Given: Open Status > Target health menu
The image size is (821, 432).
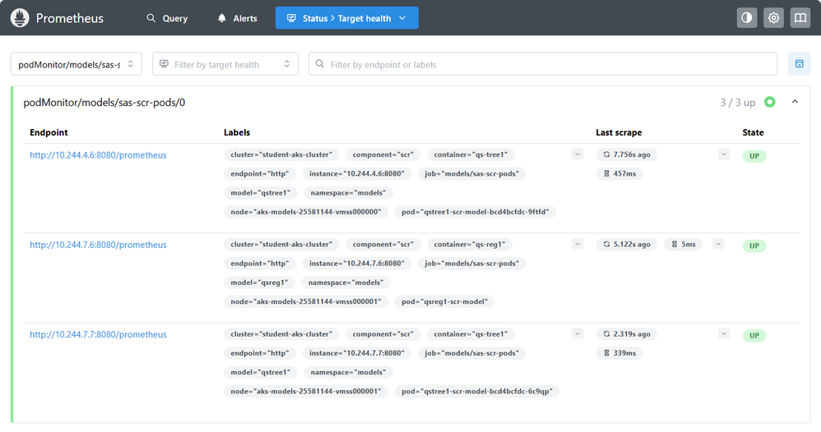Looking at the screenshot, I should point(346,18).
